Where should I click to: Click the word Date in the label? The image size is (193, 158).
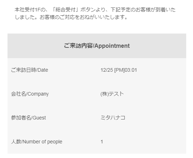(43, 70)
